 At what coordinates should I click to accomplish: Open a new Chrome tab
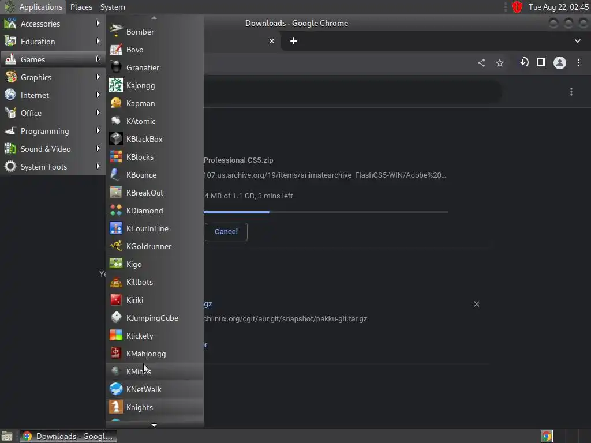point(294,41)
